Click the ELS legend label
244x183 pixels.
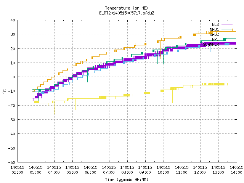point(215,24)
